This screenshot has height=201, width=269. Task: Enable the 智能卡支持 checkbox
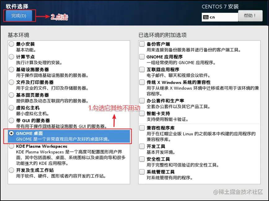coord(142,113)
